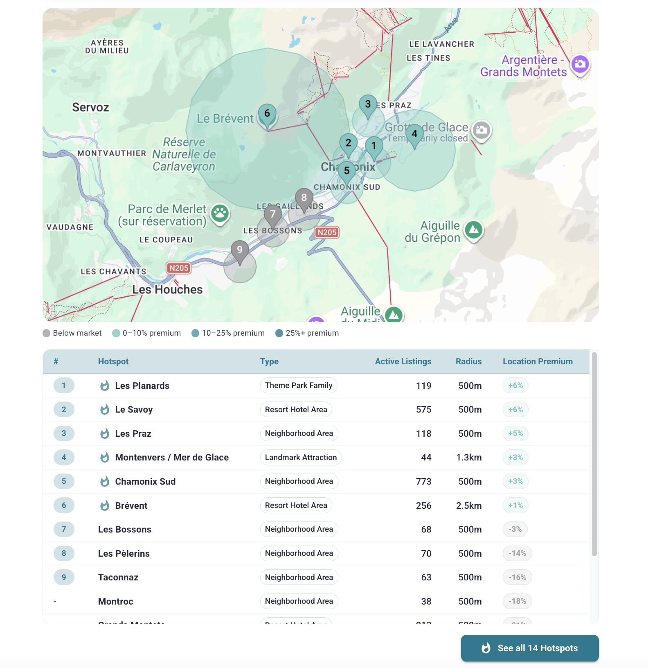Click the Below market legend dot

(47, 333)
